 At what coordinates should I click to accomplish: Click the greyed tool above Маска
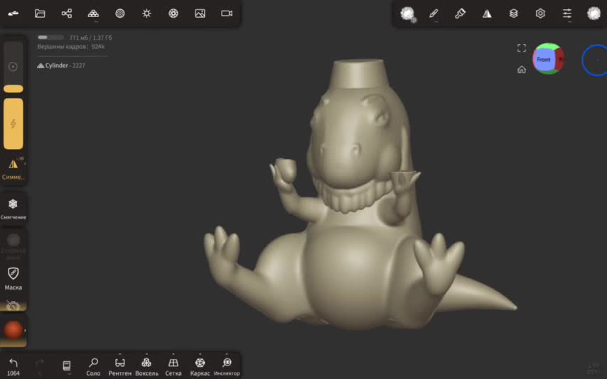(x=14, y=246)
